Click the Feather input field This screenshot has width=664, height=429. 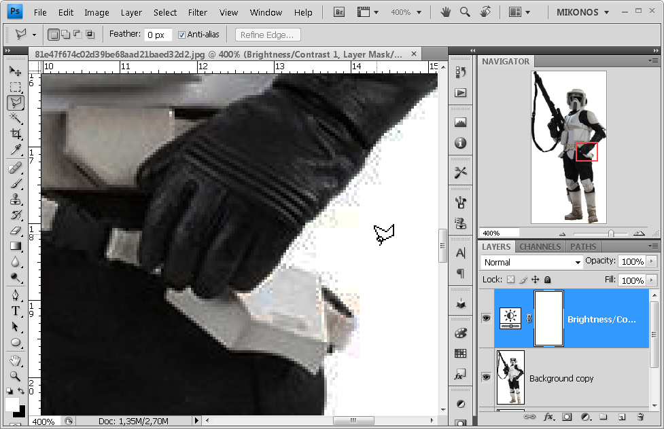158,35
